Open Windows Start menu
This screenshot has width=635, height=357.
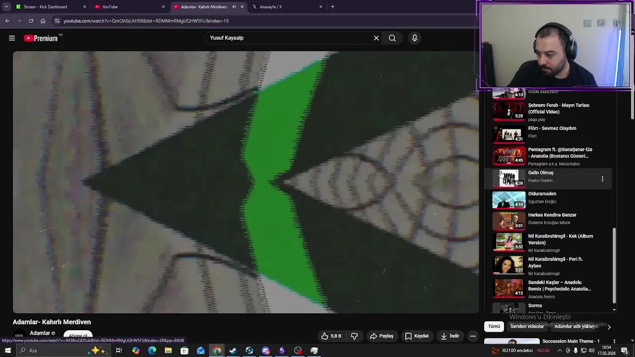[x=7, y=351]
